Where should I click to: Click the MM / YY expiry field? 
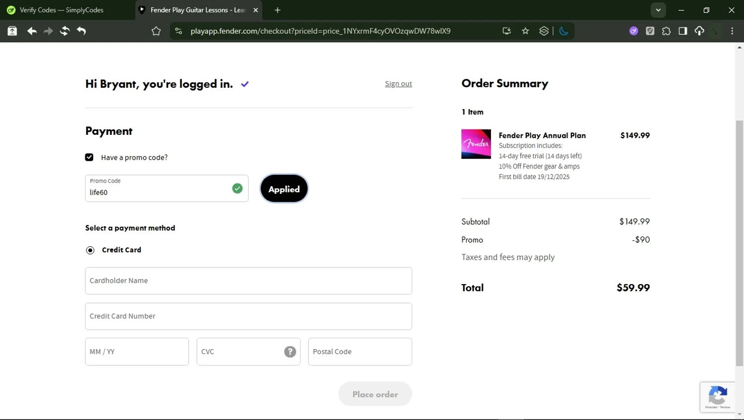(x=137, y=352)
